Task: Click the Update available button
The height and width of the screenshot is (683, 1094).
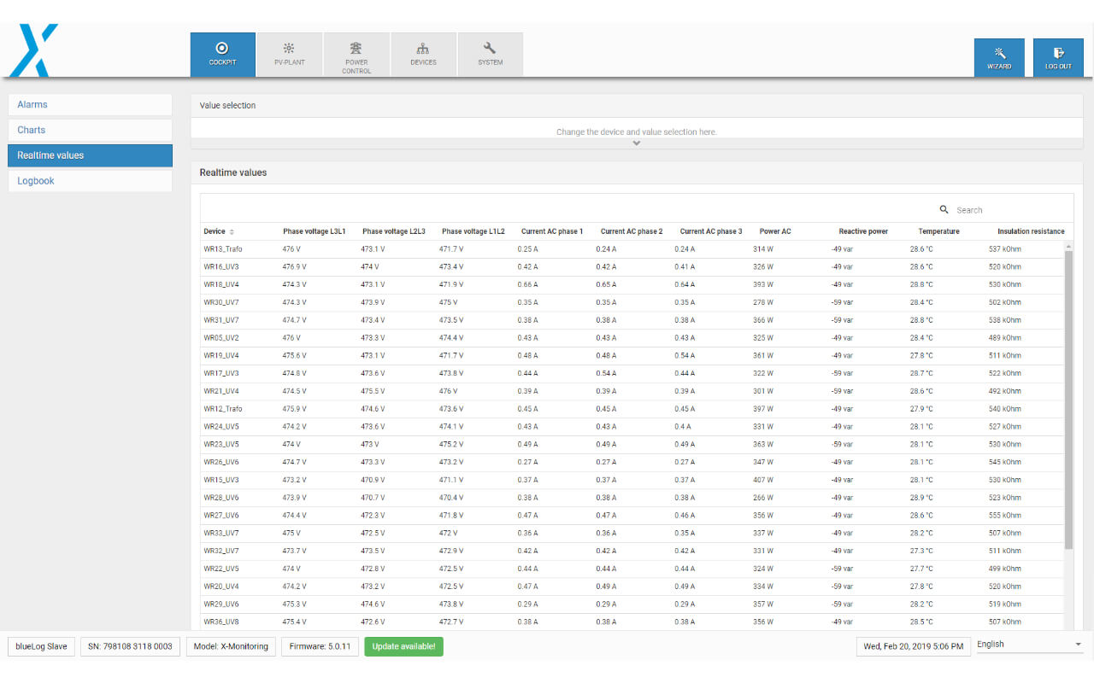Action: (403, 646)
